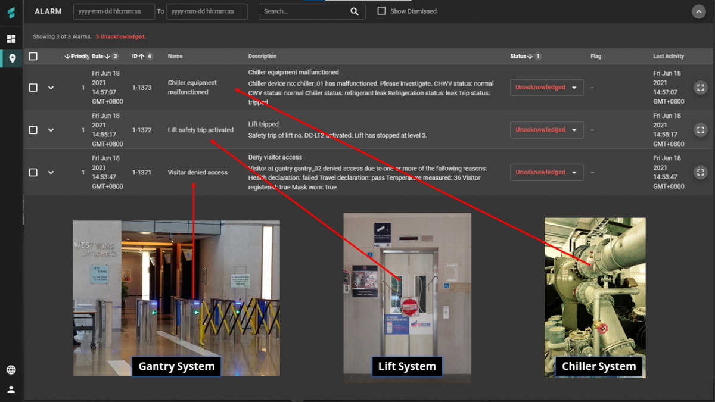Click the globe language icon

[x=11, y=370]
